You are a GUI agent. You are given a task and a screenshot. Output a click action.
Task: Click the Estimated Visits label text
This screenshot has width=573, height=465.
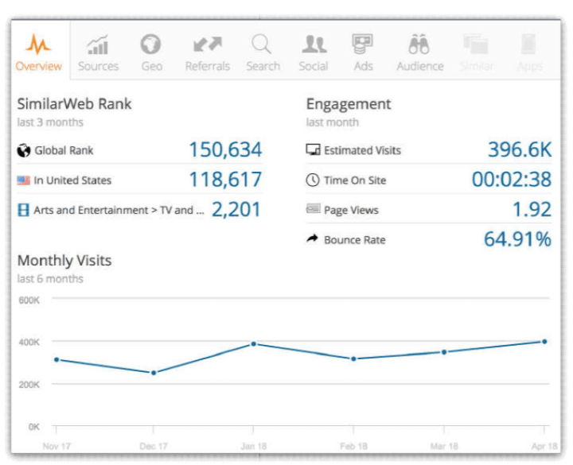[362, 150]
